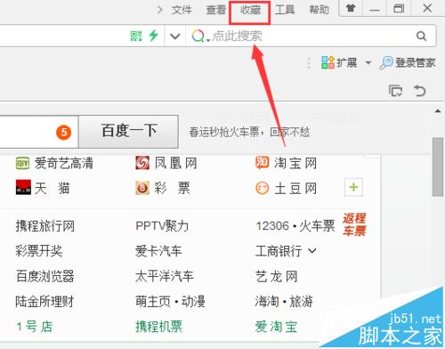Click the skin (shirt) icon
445x349 pixels.
click(351, 8)
